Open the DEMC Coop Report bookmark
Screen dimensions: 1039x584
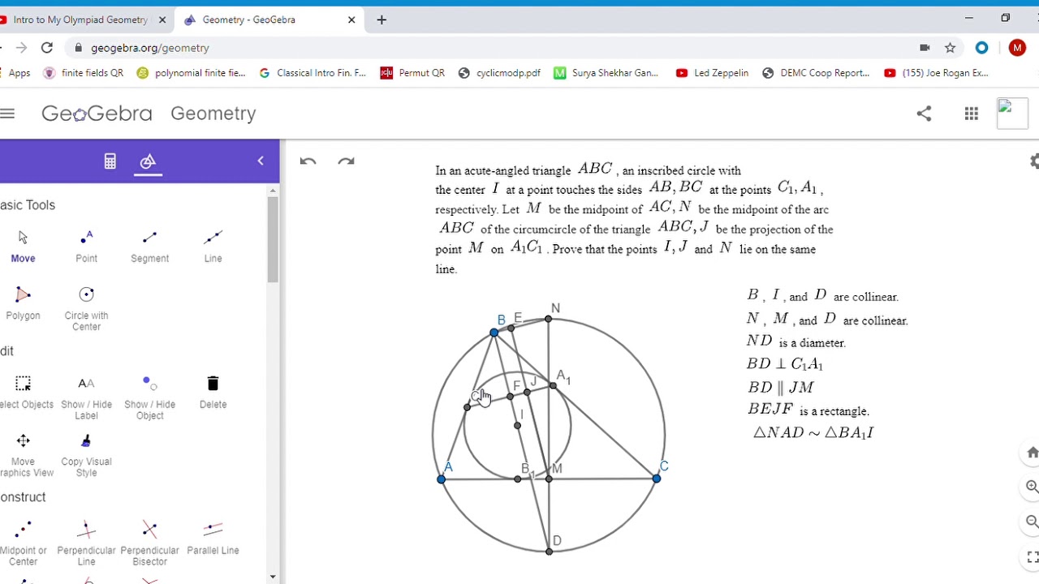click(816, 73)
